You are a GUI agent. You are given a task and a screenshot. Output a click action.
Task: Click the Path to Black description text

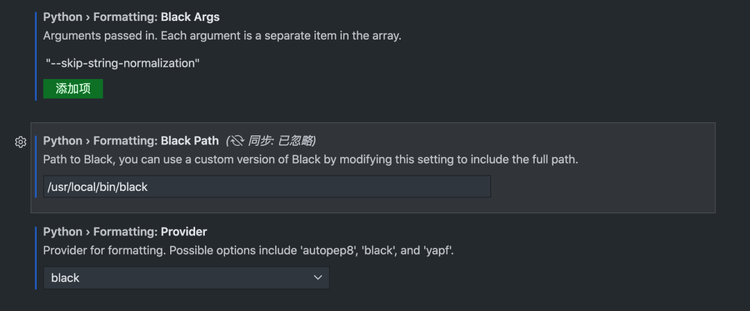(310, 160)
